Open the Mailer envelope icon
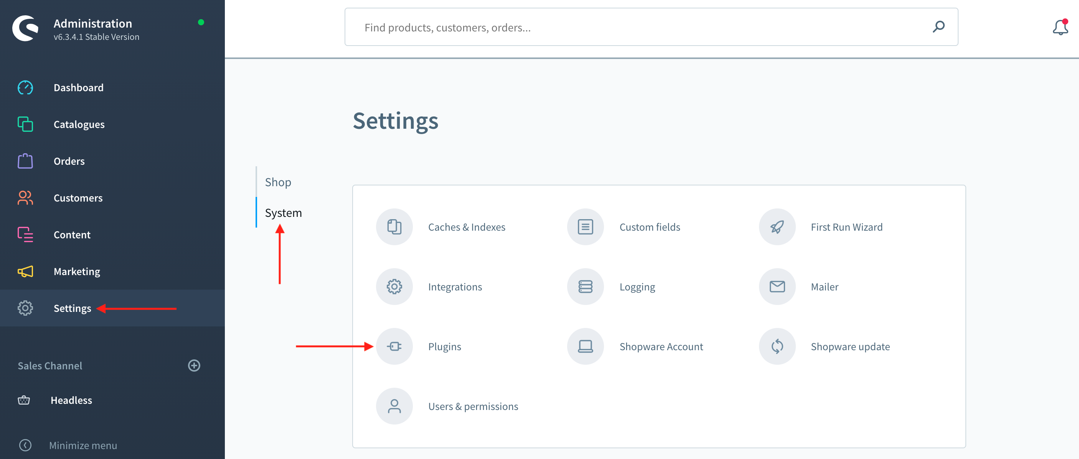The image size is (1079, 459). coord(777,287)
